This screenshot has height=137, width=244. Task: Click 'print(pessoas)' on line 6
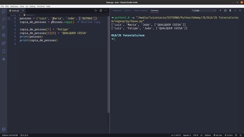pyautogui.click(x=31, y=37)
